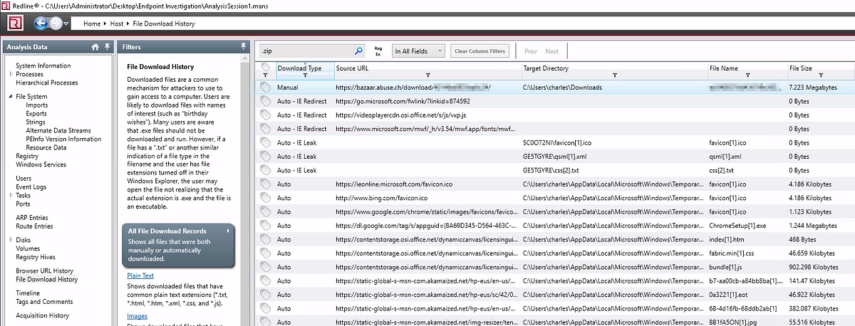
Task: Open Event Logs in Analysis Data
Action: tap(31, 186)
